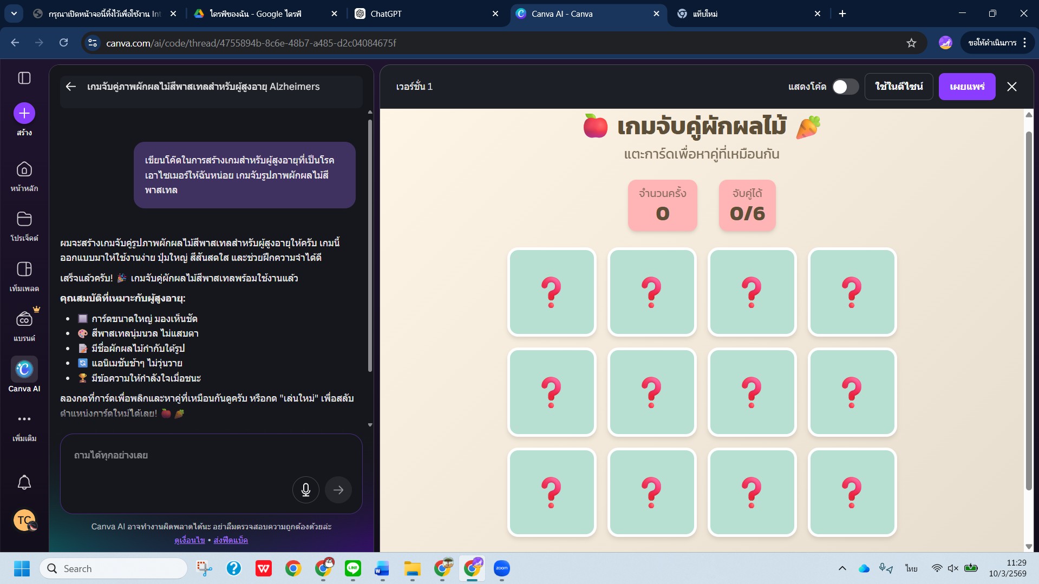Toggle the show code switch

click(x=845, y=87)
